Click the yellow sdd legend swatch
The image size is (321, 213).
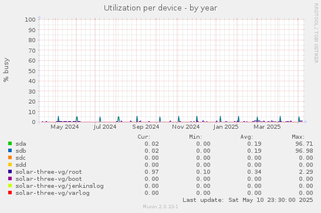pos(10,164)
